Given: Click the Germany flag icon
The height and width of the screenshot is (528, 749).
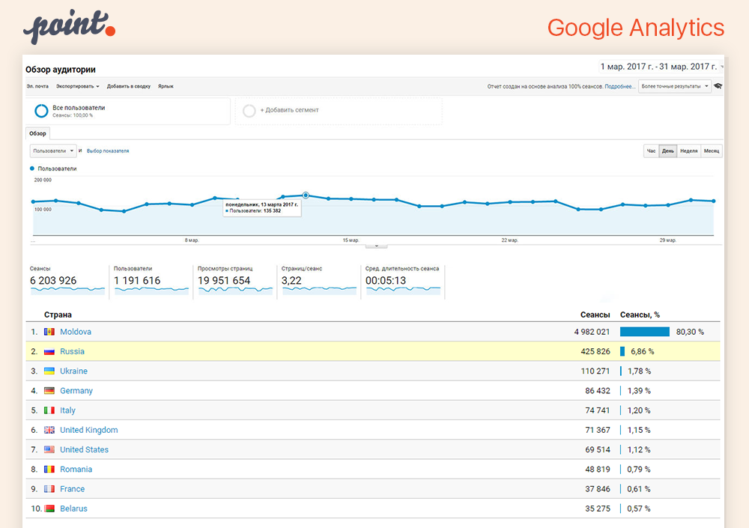Looking at the screenshot, I should 49,390.
